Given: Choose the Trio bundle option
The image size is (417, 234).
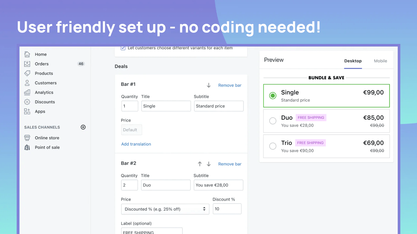Looking at the screenshot, I should tap(273, 146).
